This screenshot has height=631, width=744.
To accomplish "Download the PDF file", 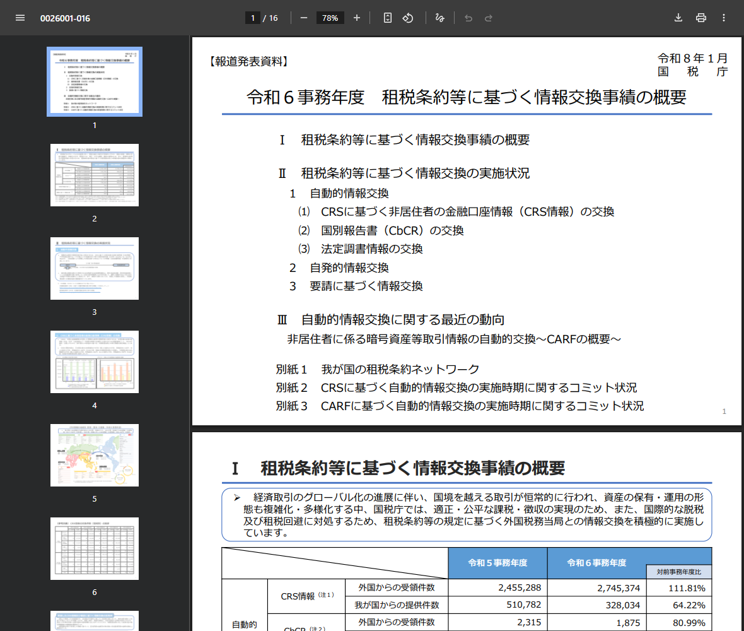I will [x=678, y=18].
